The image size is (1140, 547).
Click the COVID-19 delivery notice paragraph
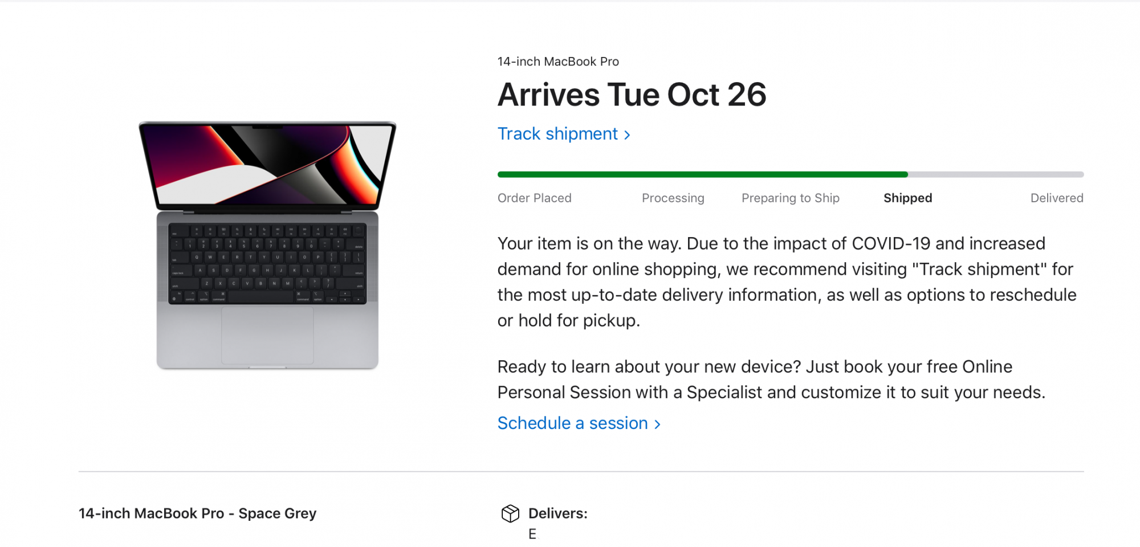(x=787, y=282)
